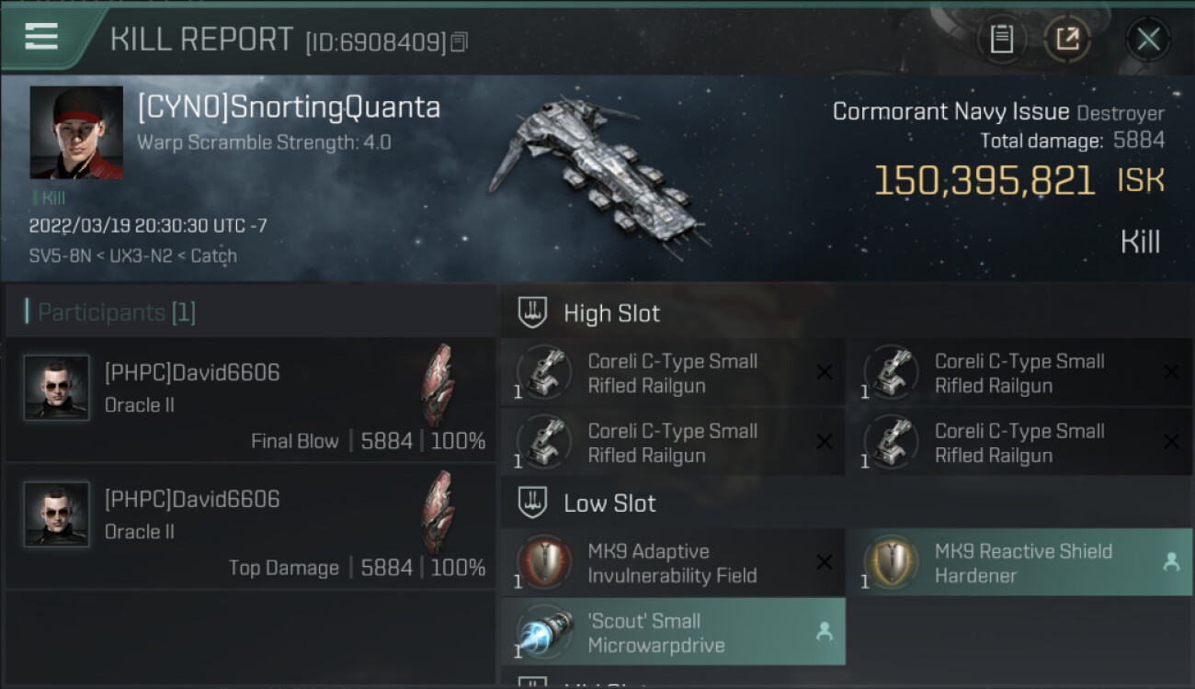
Task: Click the [CYNO]SnortingQuanta pilot name
Action: 289,107
